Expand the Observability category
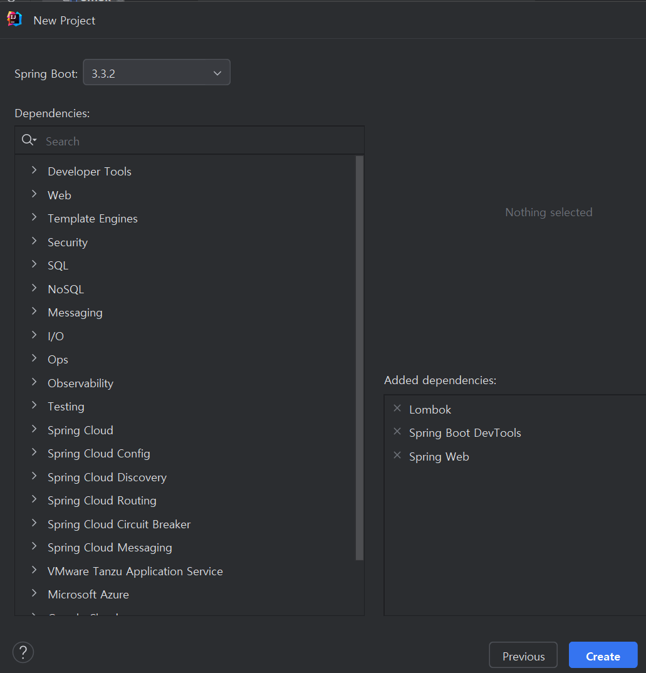The height and width of the screenshot is (673, 646). 34,382
